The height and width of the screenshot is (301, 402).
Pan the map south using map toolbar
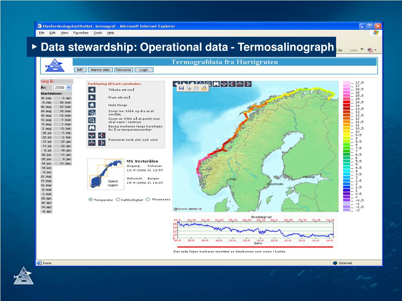pos(240,84)
